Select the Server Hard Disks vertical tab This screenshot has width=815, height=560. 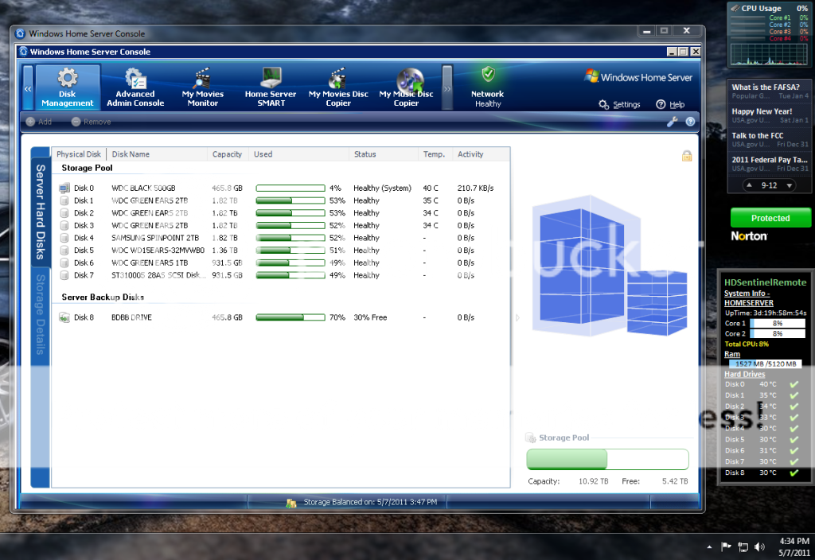coord(41,212)
